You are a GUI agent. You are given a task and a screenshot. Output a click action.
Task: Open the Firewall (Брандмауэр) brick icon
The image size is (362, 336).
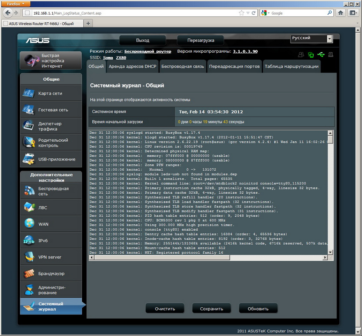click(x=29, y=274)
